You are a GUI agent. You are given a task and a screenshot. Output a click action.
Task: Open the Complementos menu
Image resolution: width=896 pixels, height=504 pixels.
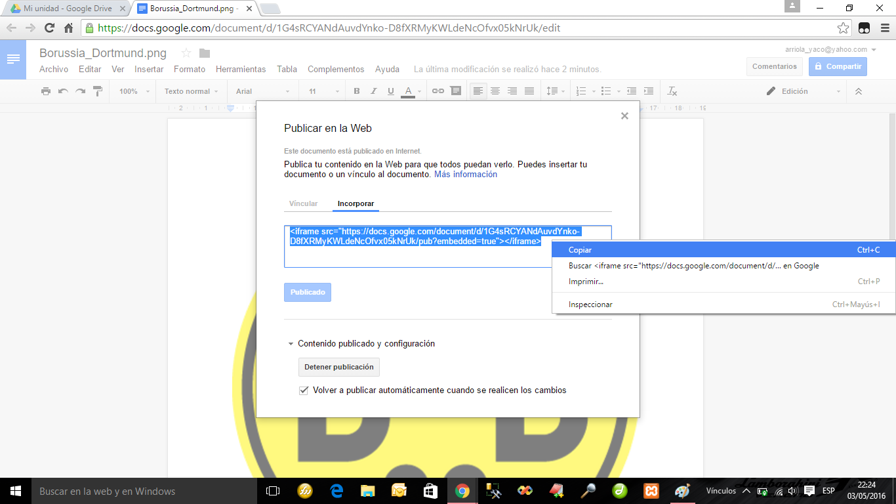coord(336,69)
